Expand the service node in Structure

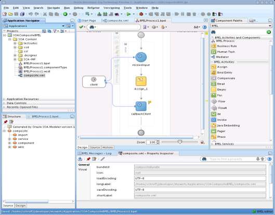pos(10,139)
